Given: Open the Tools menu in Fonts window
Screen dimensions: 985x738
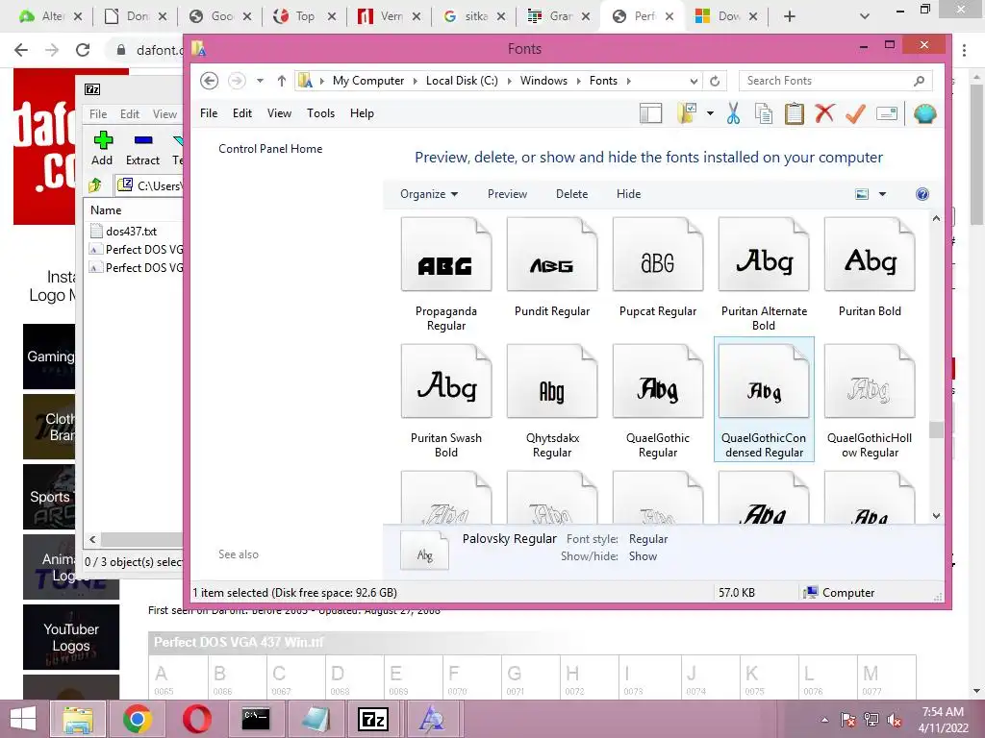Looking at the screenshot, I should [x=320, y=113].
